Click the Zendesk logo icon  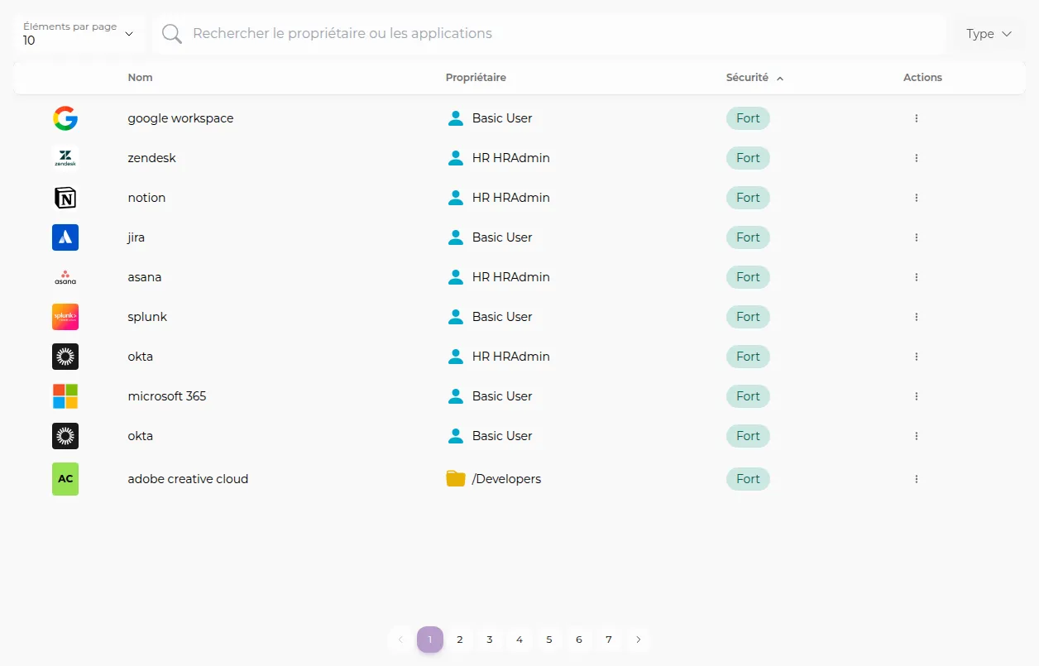[65, 158]
